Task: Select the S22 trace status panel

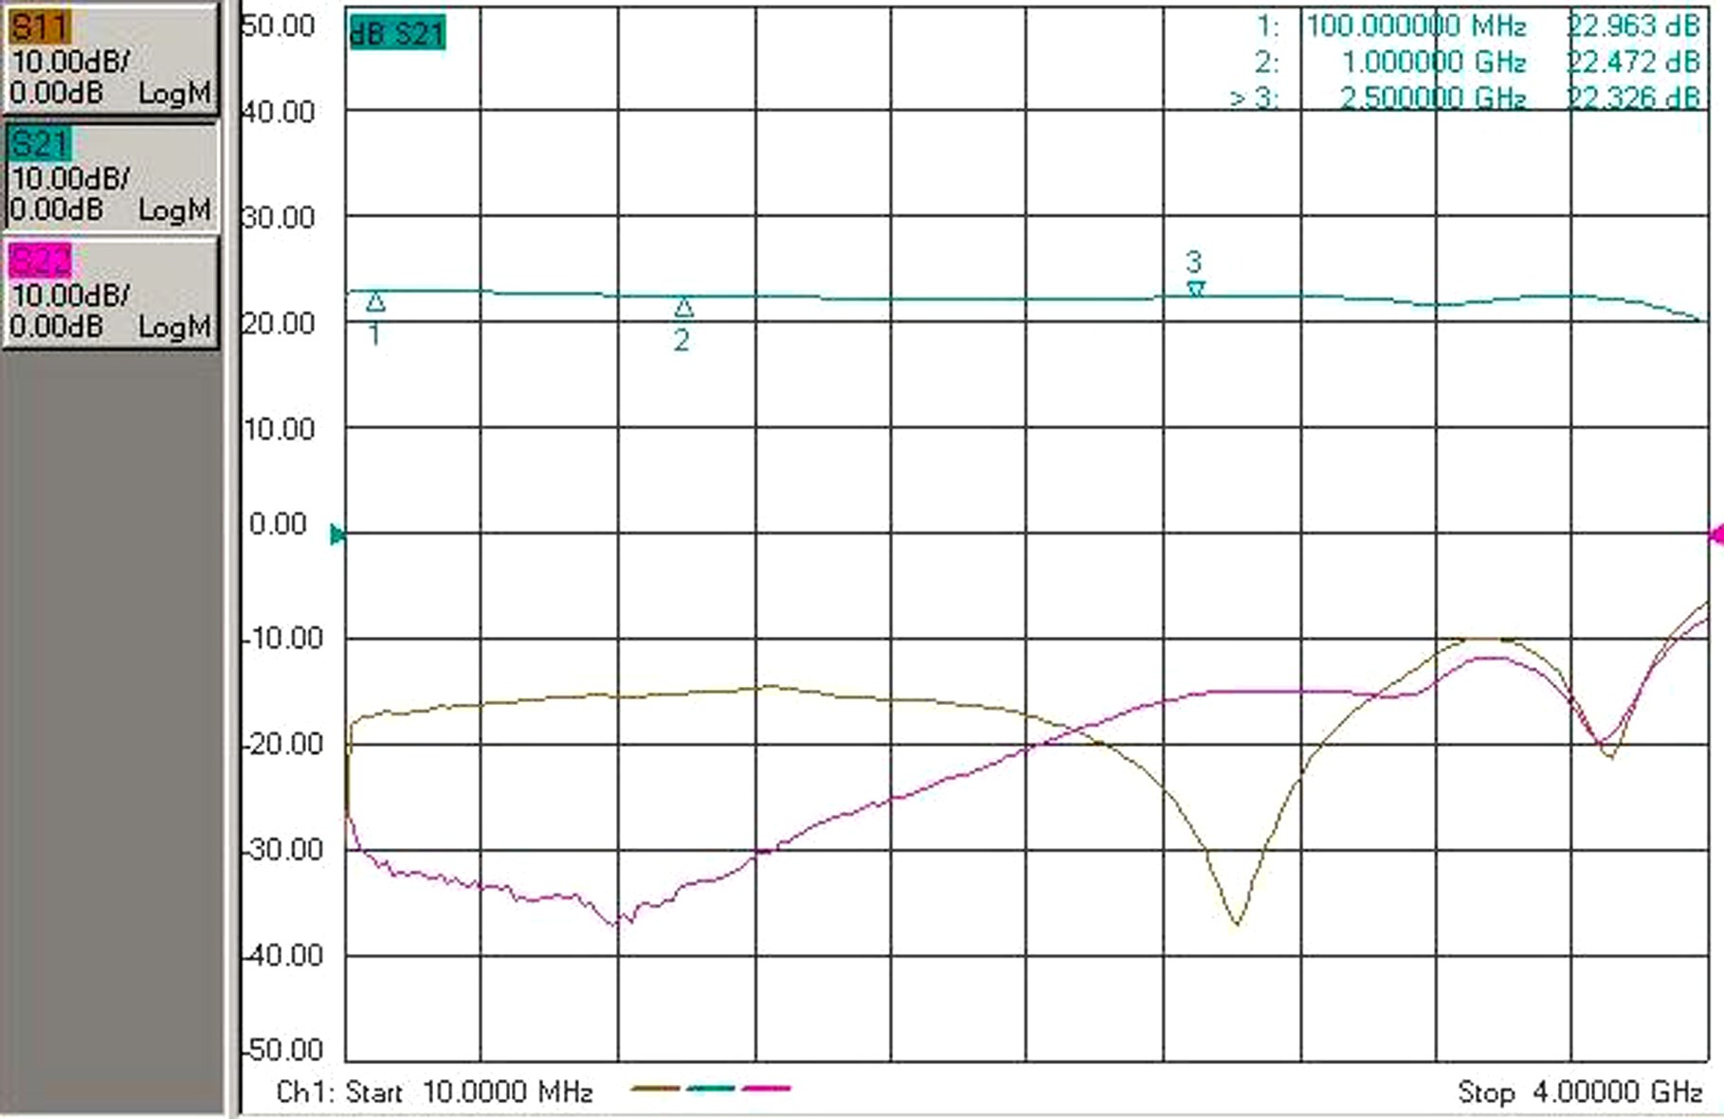Action: click(x=110, y=295)
